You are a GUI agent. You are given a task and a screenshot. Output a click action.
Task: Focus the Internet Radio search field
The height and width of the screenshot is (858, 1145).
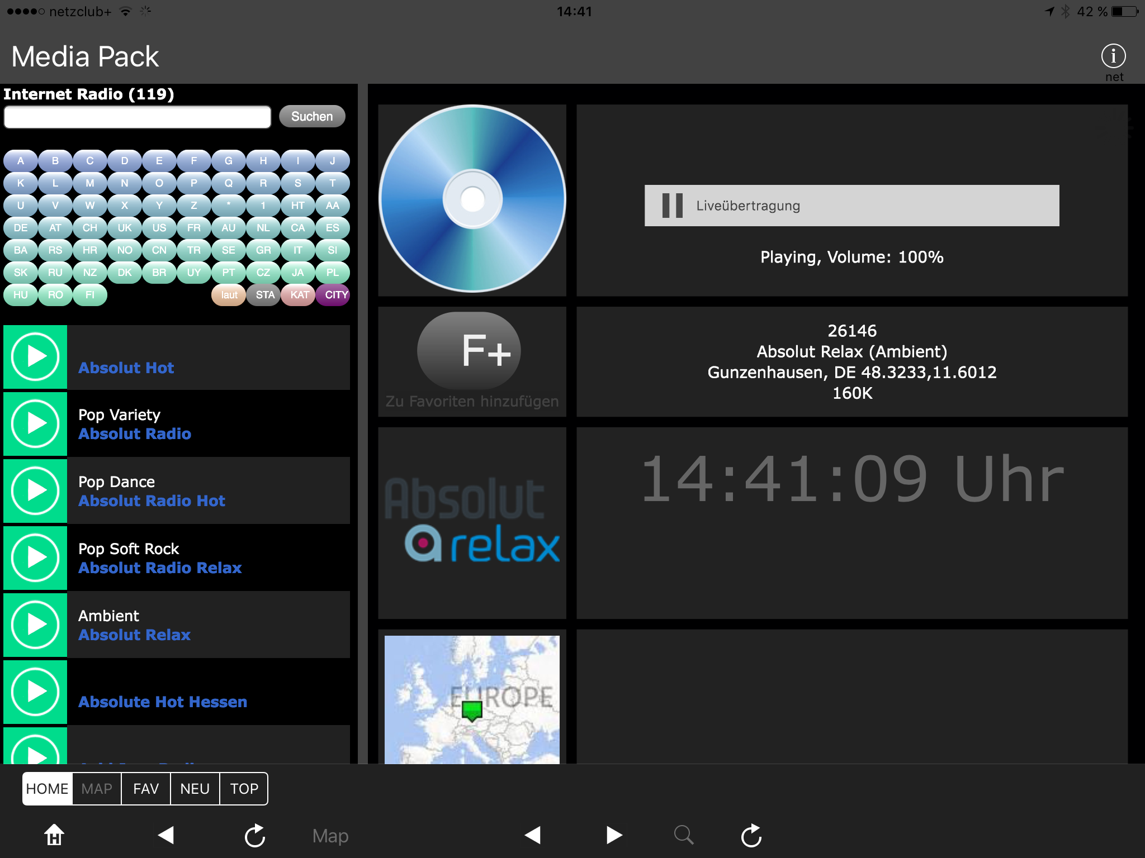[138, 117]
